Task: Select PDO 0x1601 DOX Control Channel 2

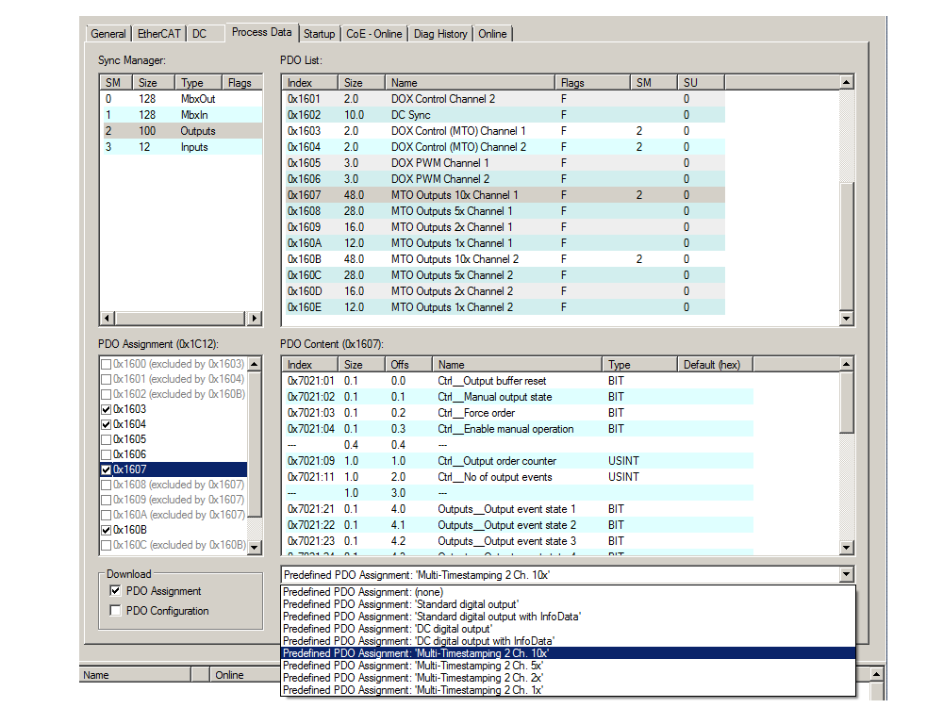Action: (504, 99)
